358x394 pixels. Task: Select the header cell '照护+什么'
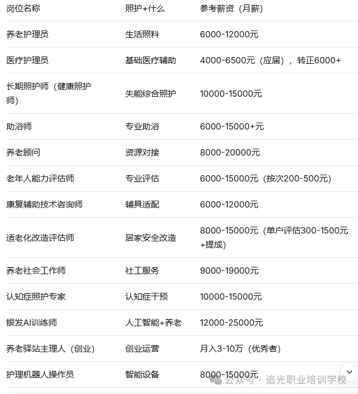pos(145,8)
